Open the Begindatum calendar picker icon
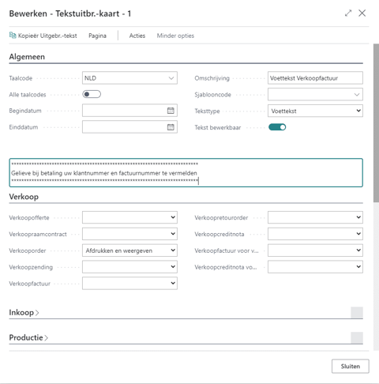The image size is (379, 384). pyautogui.click(x=171, y=111)
